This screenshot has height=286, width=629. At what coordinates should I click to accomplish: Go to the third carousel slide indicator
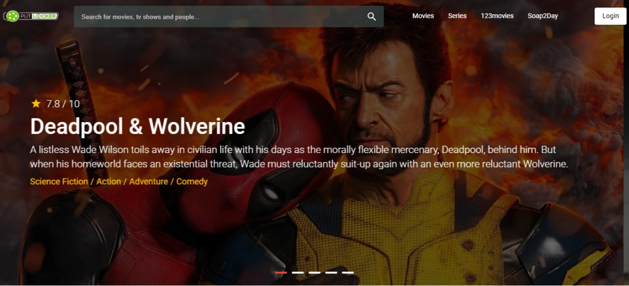[x=314, y=273]
